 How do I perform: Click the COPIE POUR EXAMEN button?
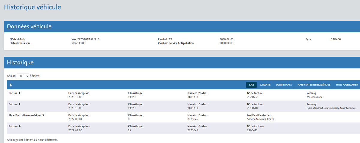pyautogui.click(x=347, y=85)
